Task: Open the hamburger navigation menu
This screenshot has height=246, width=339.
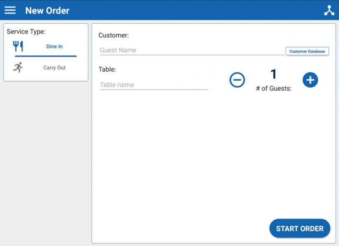Action: [x=10, y=10]
